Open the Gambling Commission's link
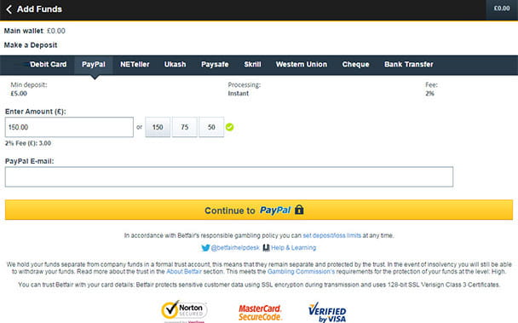518x323 pixels. pyautogui.click(x=301, y=271)
